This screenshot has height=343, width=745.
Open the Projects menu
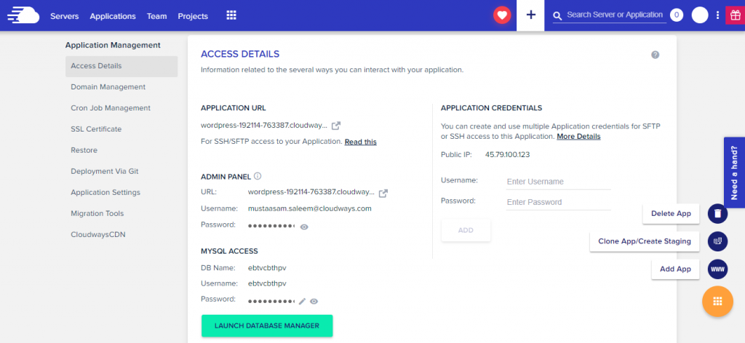[193, 16]
